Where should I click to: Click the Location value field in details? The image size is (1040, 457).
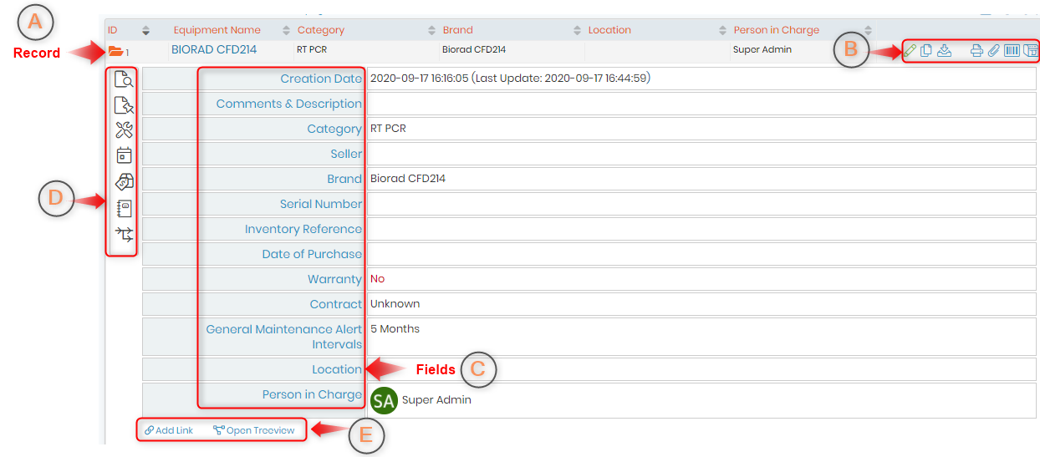(701, 369)
